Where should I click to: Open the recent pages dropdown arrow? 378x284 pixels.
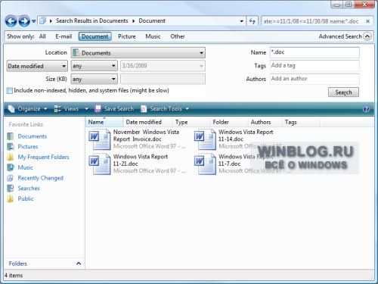point(33,21)
